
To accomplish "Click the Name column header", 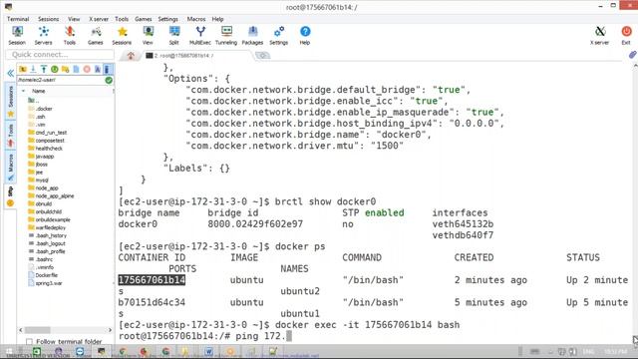I will point(39,91).
